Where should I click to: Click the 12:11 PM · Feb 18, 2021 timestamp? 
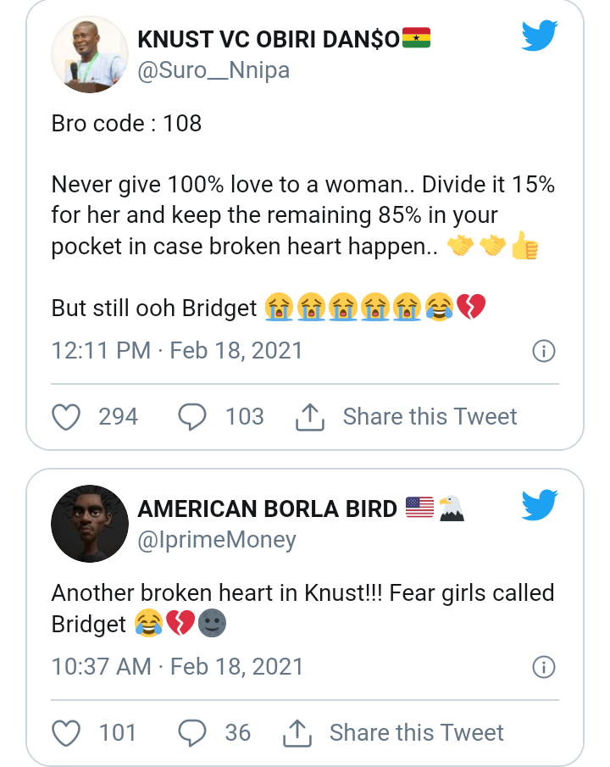[x=177, y=350]
